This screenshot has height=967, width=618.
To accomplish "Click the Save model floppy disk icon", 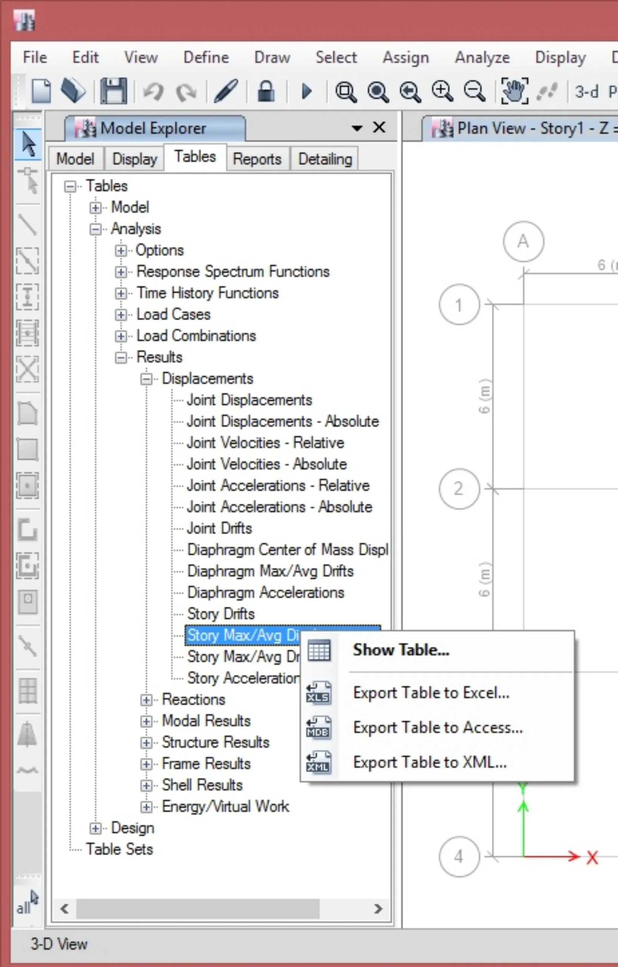I will 114,91.
